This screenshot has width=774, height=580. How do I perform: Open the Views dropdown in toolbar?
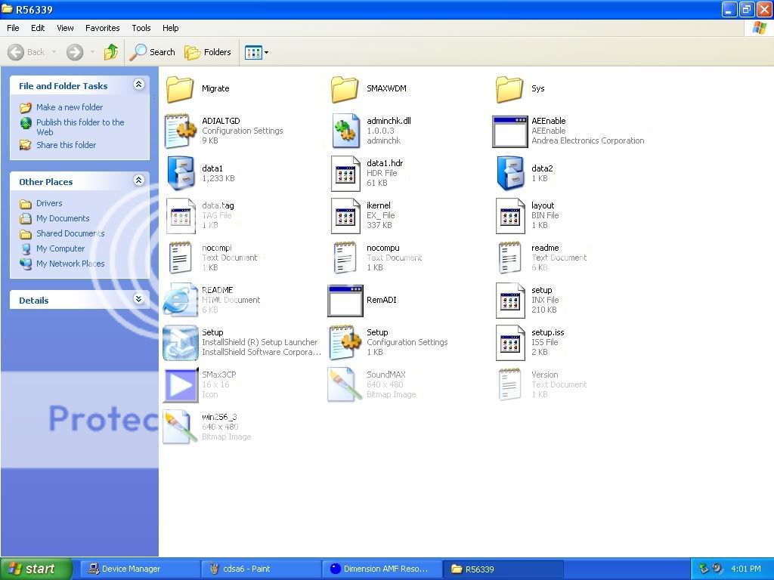click(256, 52)
